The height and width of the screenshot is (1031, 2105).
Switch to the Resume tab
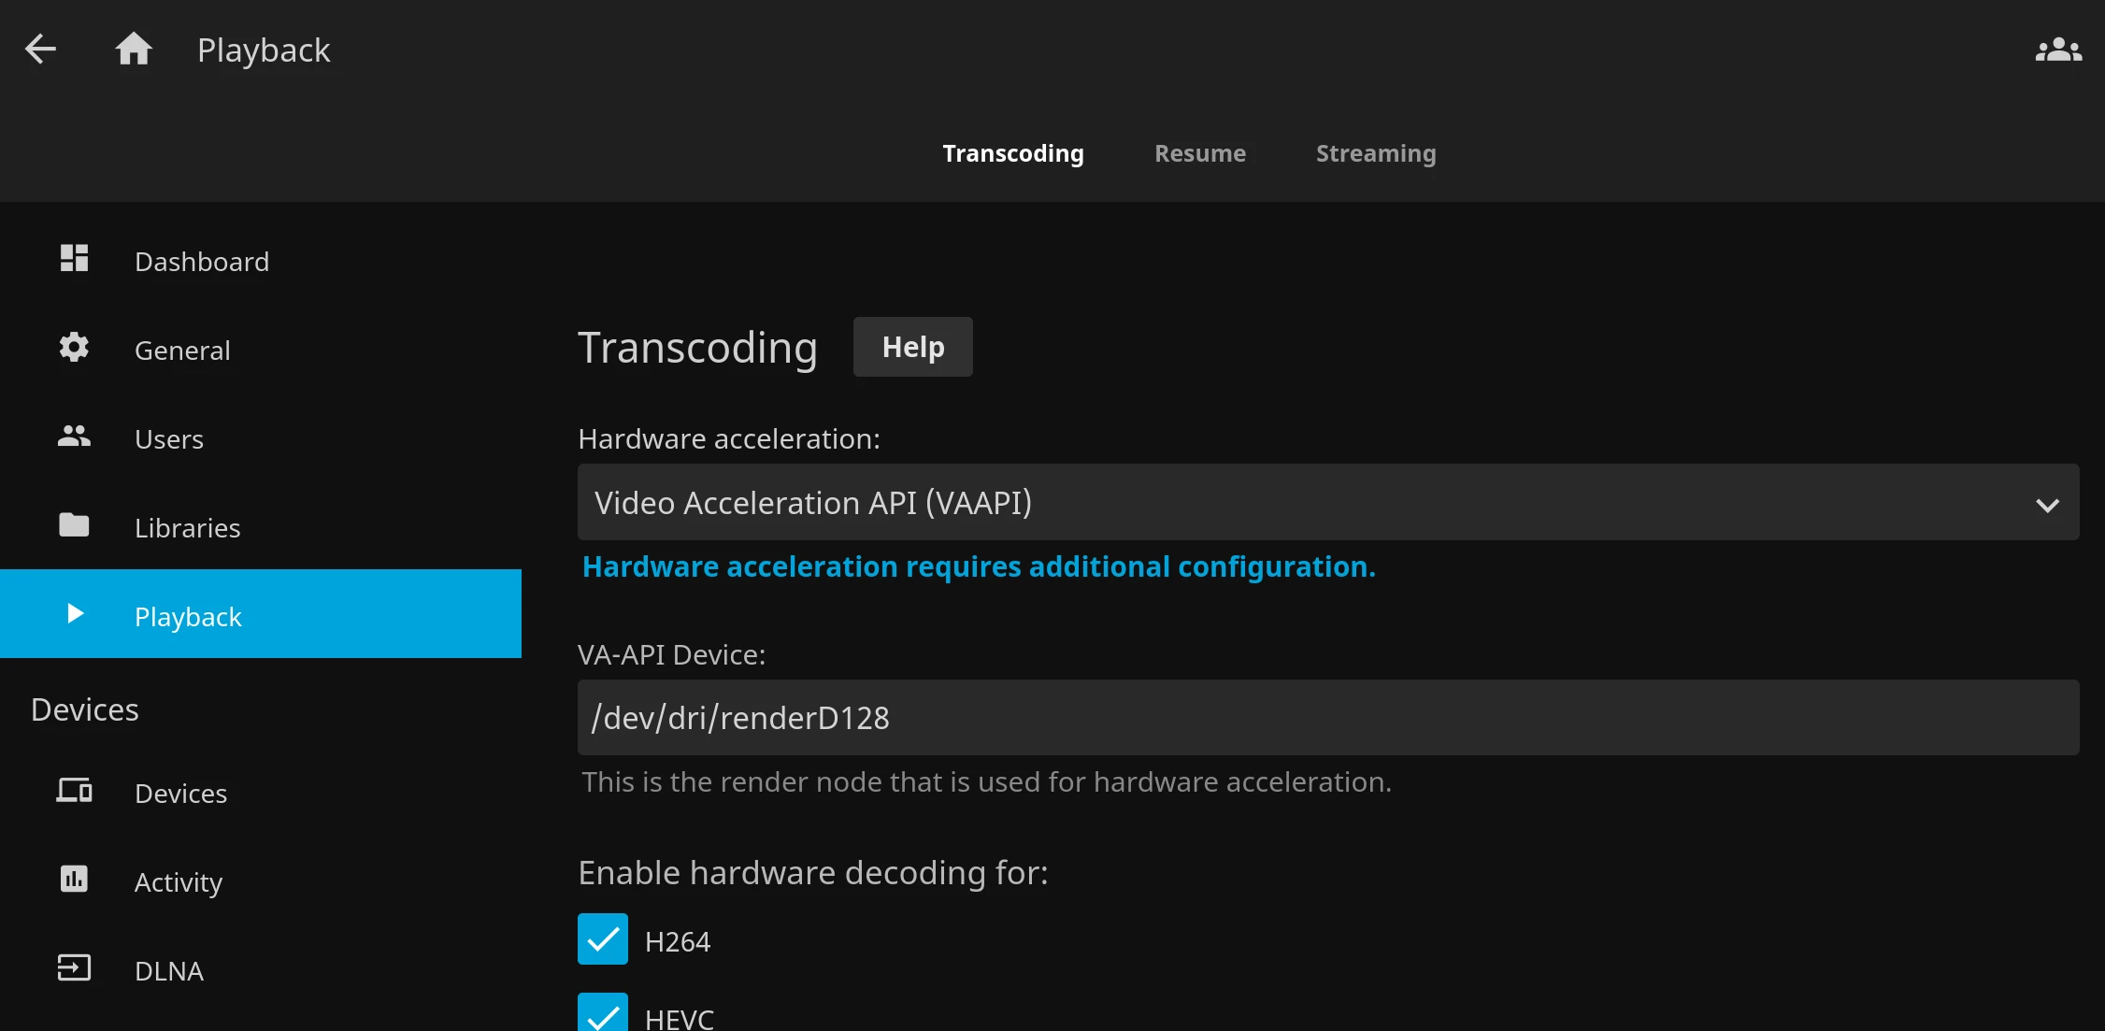(1200, 152)
